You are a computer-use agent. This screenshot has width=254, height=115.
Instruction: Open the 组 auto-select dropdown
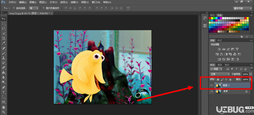coord(34,8)
